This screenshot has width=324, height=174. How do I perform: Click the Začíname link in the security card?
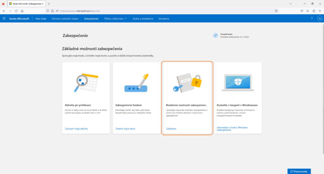[x=171, y=129]
